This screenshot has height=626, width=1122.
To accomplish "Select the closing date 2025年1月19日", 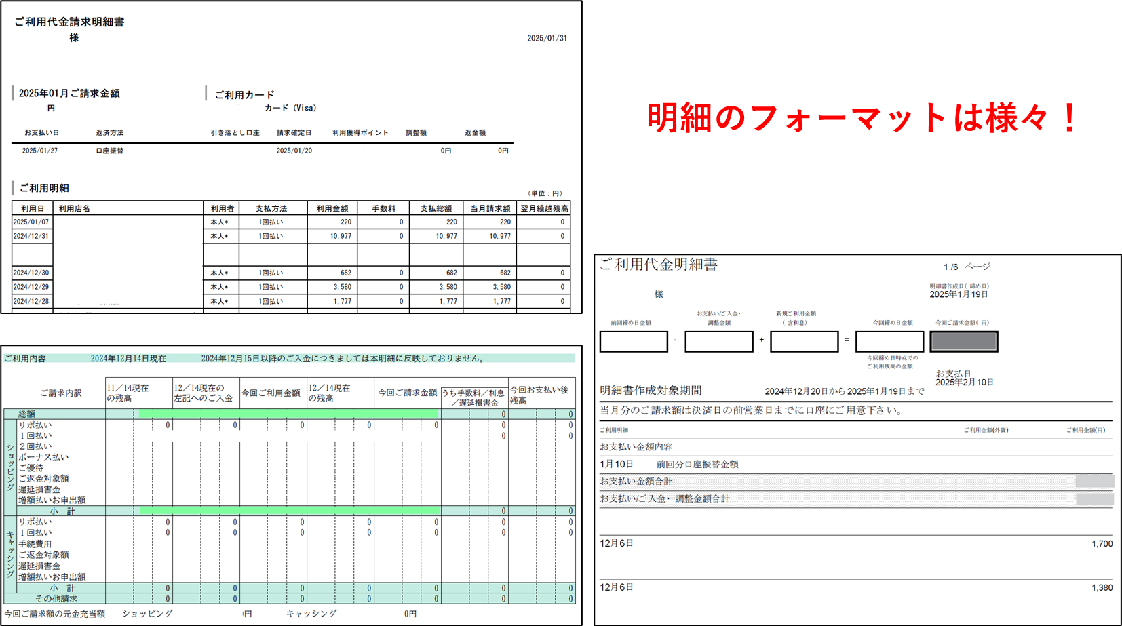I will tap(959, 295).
